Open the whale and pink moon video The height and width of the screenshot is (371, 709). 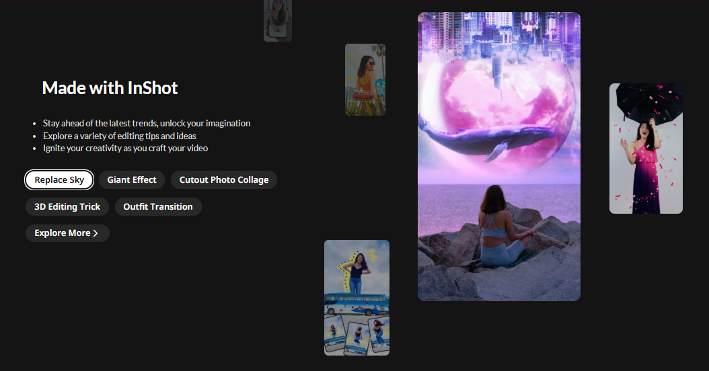click(x=498, y=157)
